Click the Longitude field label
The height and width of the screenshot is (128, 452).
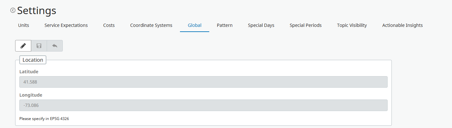31,95
